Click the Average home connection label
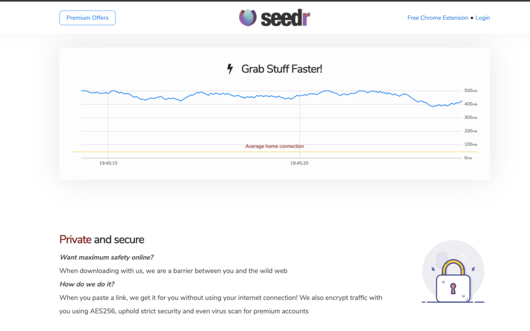Viewport: 530px width, 331px height. (x=274, y=146)
